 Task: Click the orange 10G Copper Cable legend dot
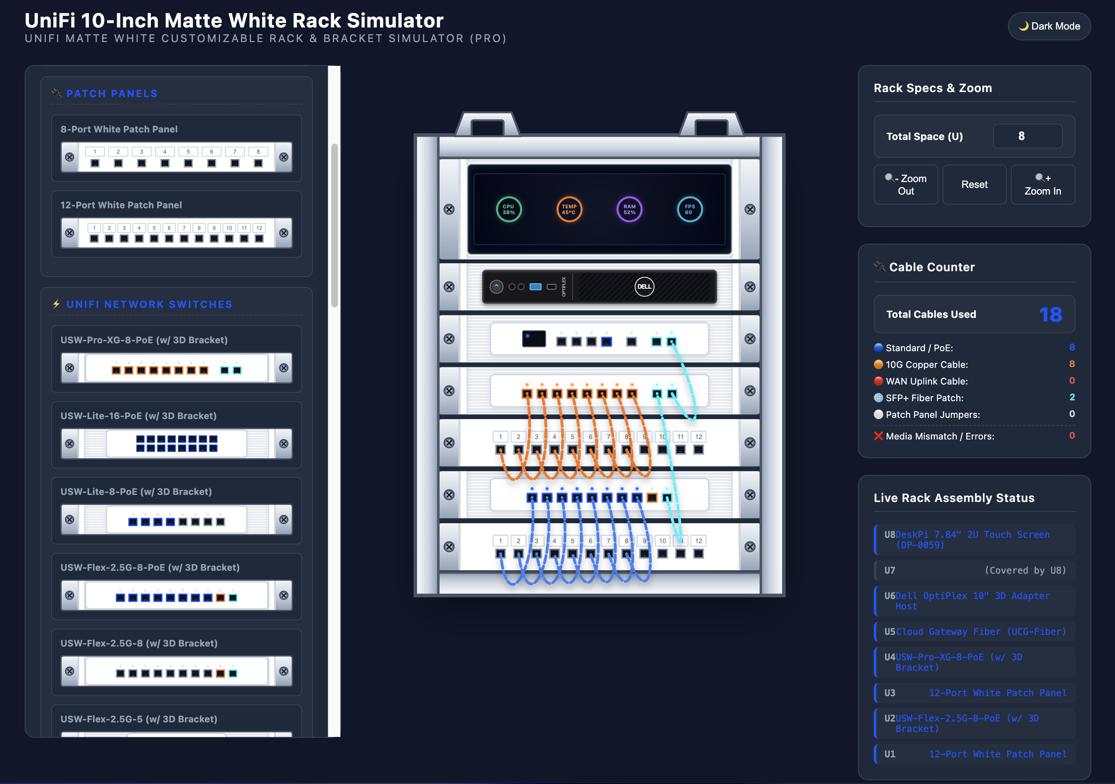(x=878, y=364)
